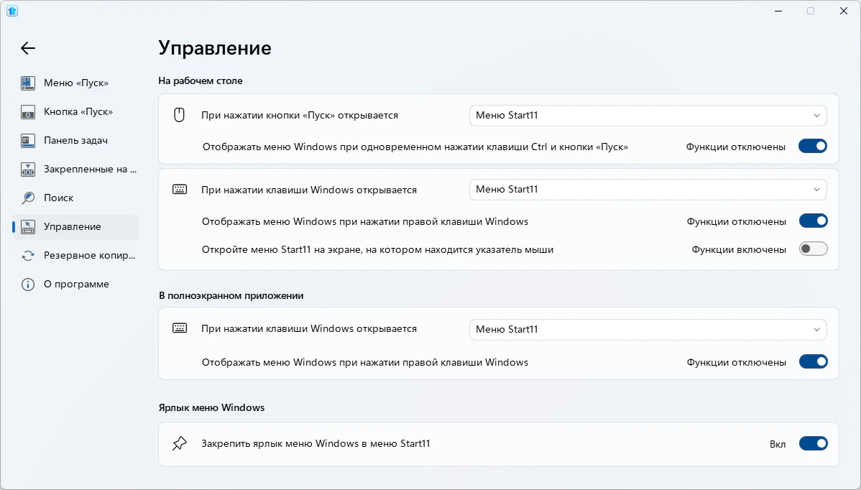Image resolution: width=861 pixels, height=490 pixels.
Task: Click the mouse icon beside Start button setting
Action: (x=179, y=115)
